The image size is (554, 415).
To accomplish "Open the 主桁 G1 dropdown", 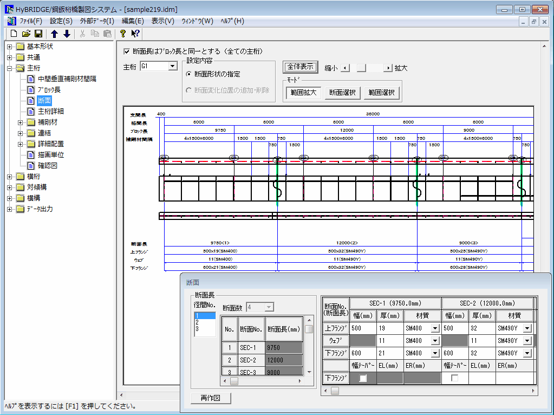I will pyautogui.click(x=172, y=67).
